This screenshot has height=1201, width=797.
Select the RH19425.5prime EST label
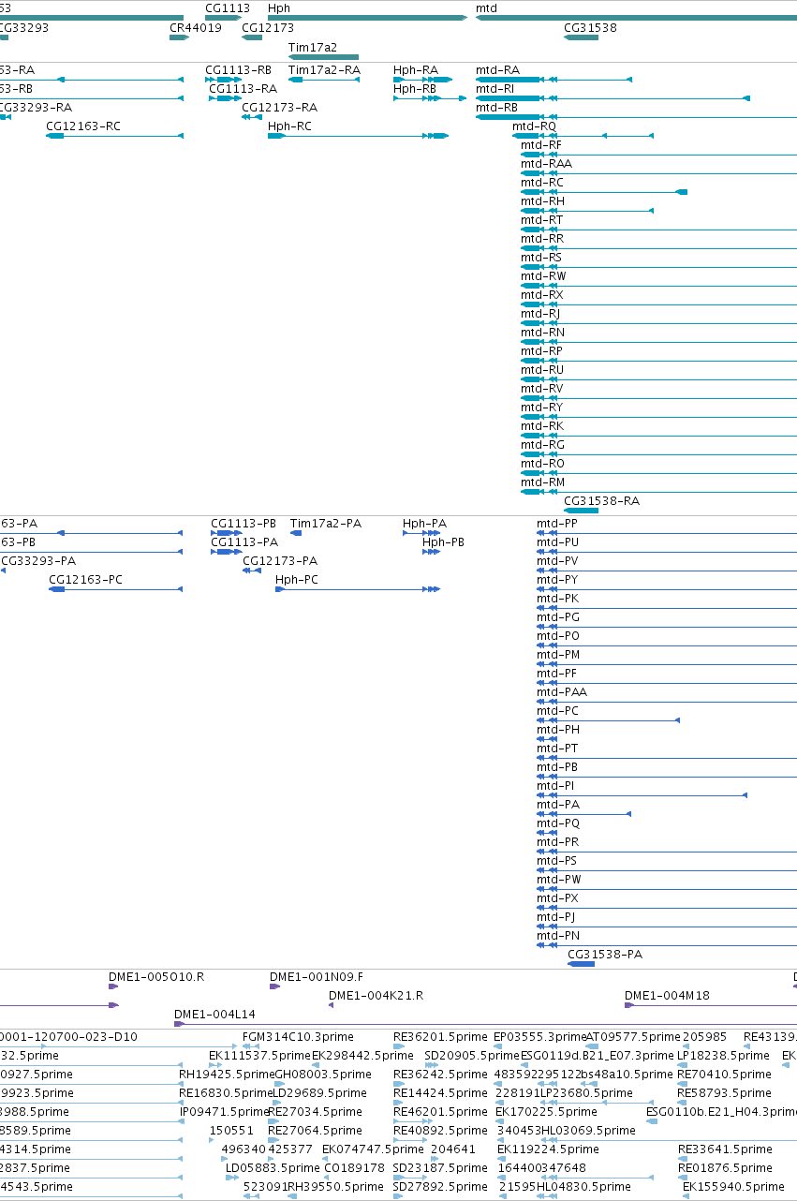[x=227, y=1075]
